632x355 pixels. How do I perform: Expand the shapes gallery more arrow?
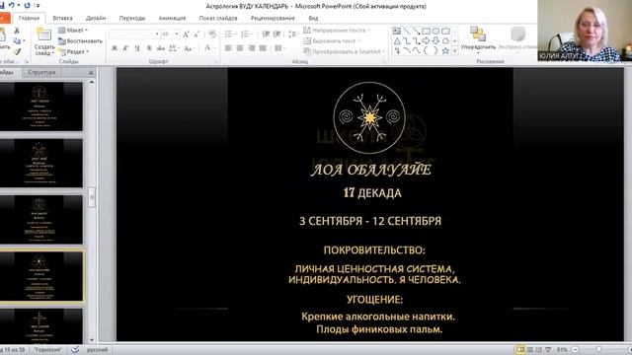click(x=455, y=51)
